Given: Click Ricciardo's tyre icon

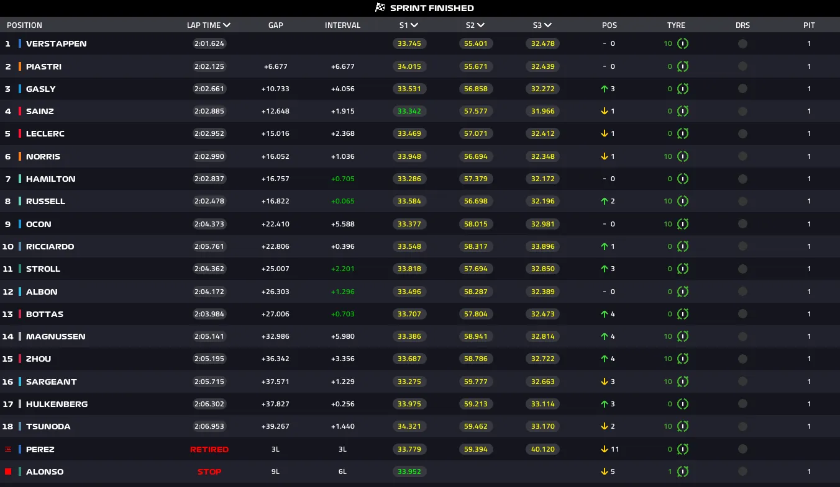Looking at the screenshot, I should [x=683, y=246].
